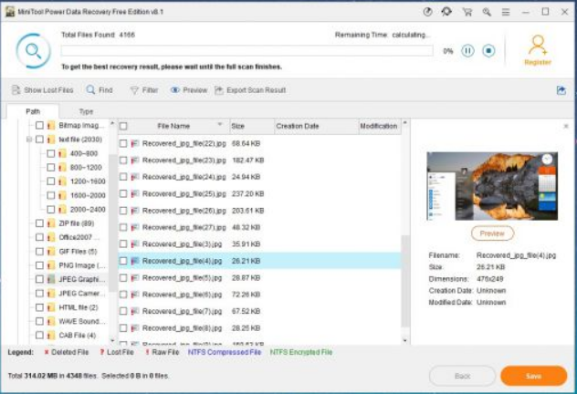
Task: Click the orange-outlined Preview button
Action: coord(492,233)
